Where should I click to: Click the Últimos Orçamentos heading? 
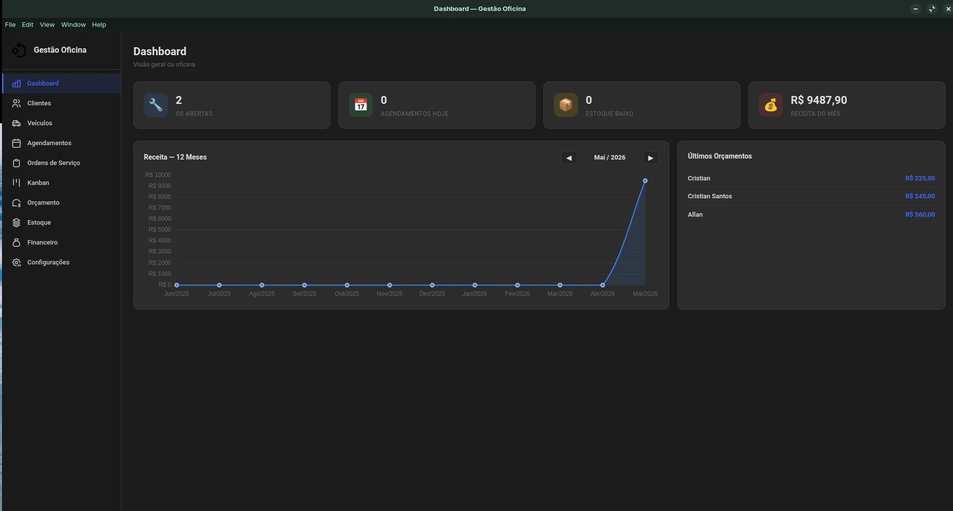click(x=720, y=156)
